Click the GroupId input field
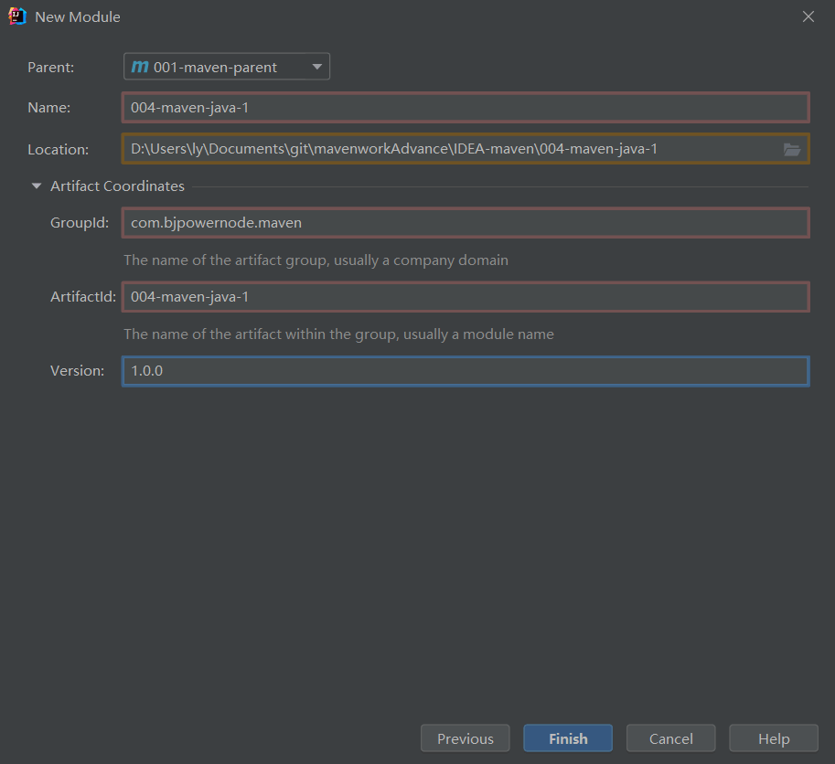The image size is (835, 764). (466, 222)
